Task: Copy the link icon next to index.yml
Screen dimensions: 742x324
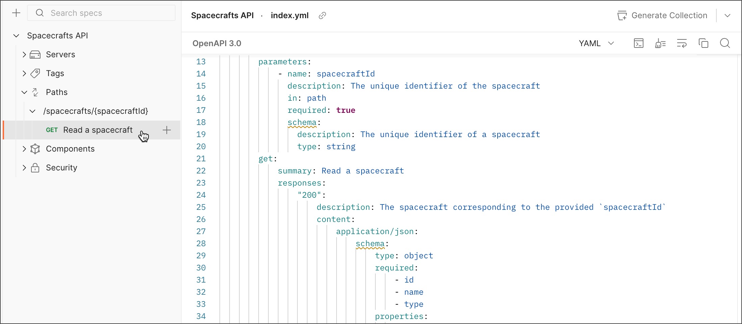Action: tap(322, 15)
